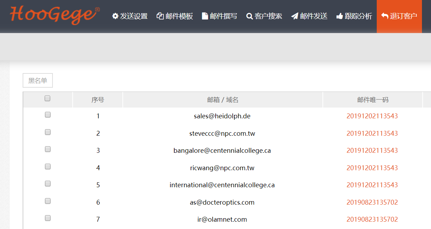Click the copy icon beside 邮件模板
Viewport: 431px width, 229px height.
pos(160,16)
